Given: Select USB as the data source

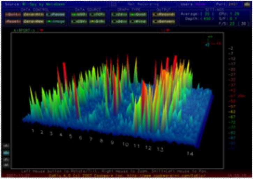Looking at the screenshot, I should [x=79, y=15].
